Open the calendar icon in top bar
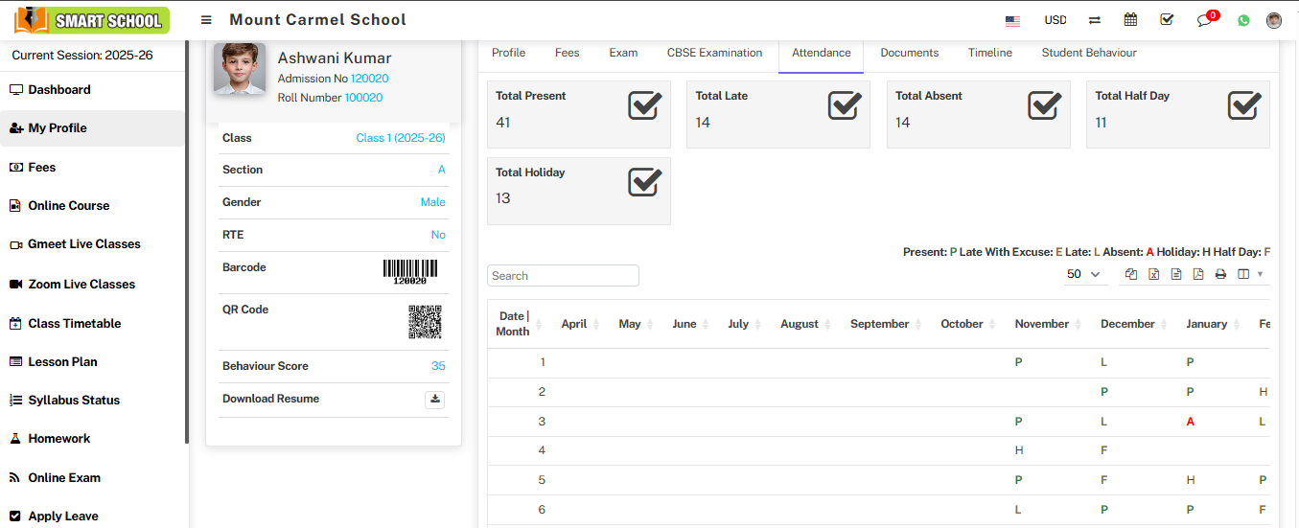The height and width of the screenshot is (528, 1299). click(1130, 20)
